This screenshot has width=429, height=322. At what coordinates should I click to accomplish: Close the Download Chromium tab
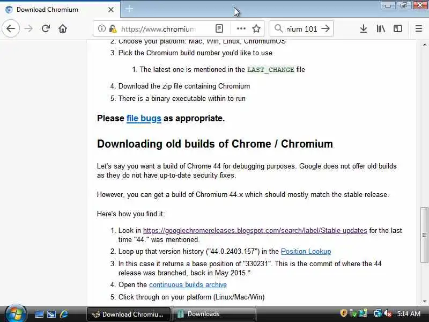(111, 10)
